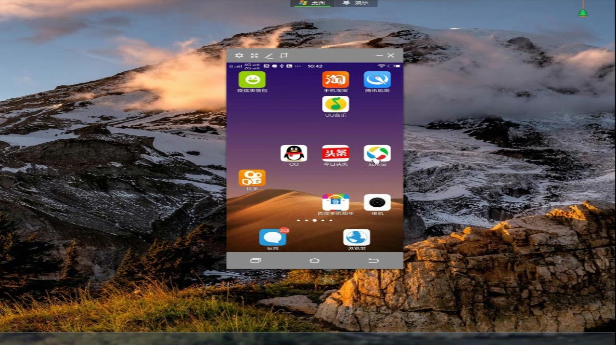Tap the first home screen page dot
The width and height of the screenshot is (616, 345).
[x=298, y=220]
